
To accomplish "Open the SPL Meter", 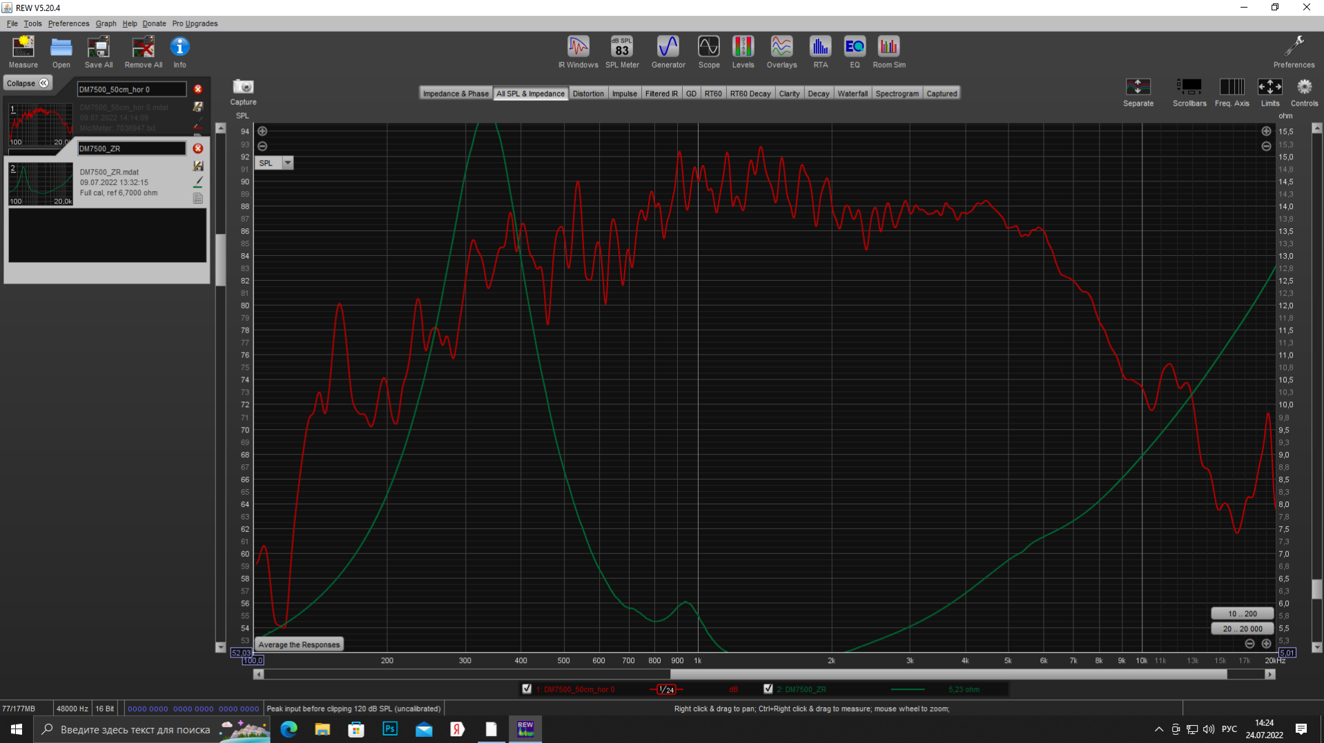I will pyautogui.click(x=622, y=52).
